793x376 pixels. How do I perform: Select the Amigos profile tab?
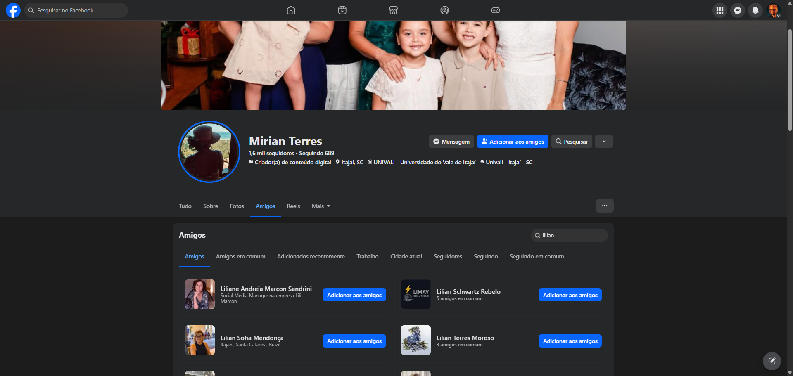click(x=265, y=206)
